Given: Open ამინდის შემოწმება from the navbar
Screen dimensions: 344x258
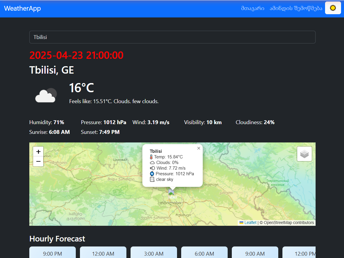Looking at the screenshot, I should [x=296, y=8].
